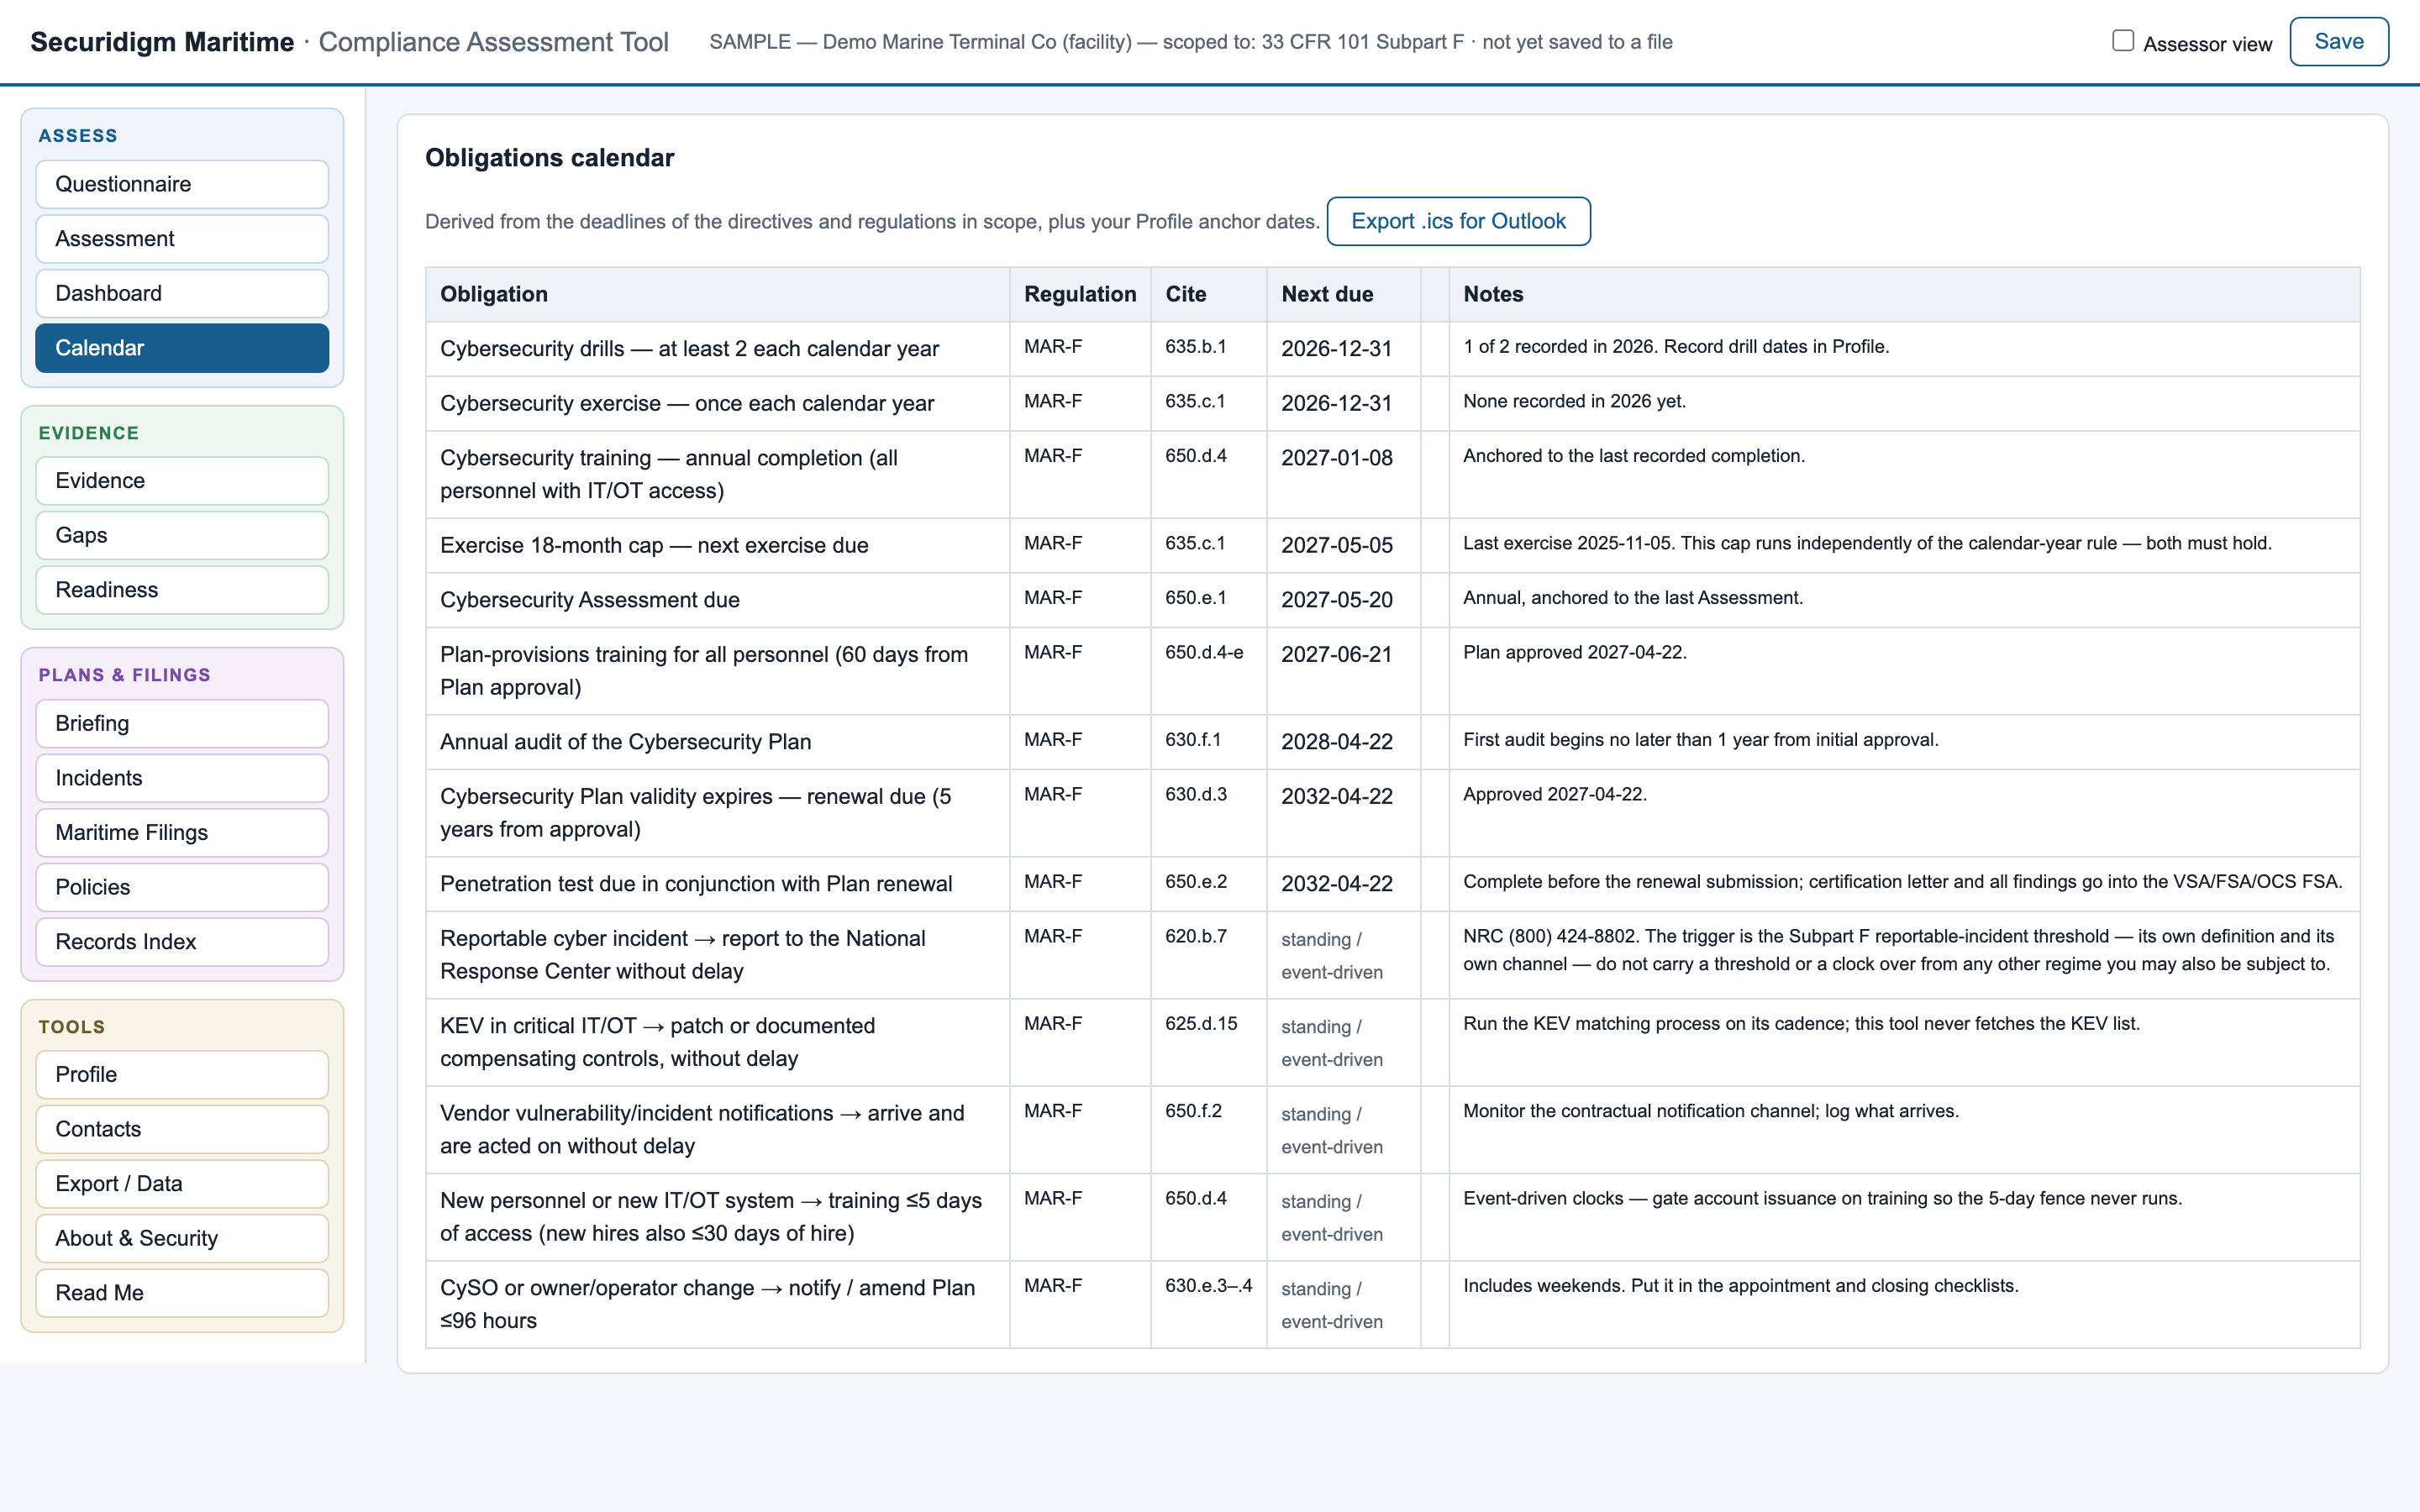
Task: Click cite 620.b.7
Action: [1196, 937]
